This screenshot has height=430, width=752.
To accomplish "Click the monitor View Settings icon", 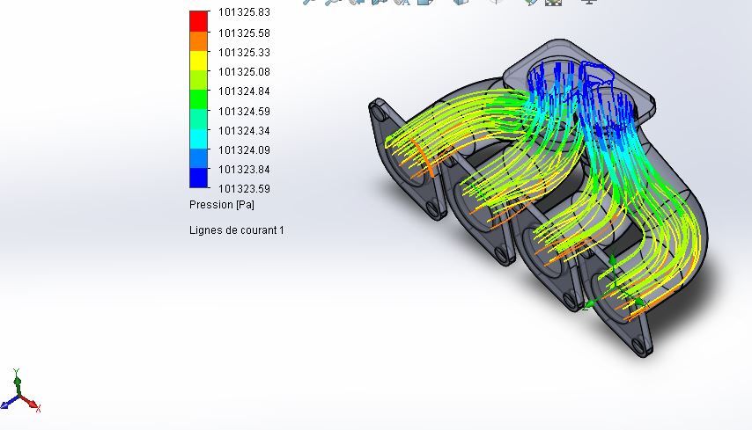I will (588, 3).
